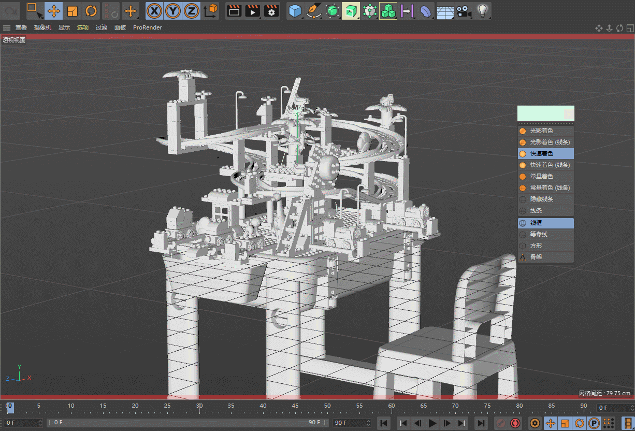Screen dimensions: 635x431
Task: Toggle the Z axis lock
Action: 192,10
